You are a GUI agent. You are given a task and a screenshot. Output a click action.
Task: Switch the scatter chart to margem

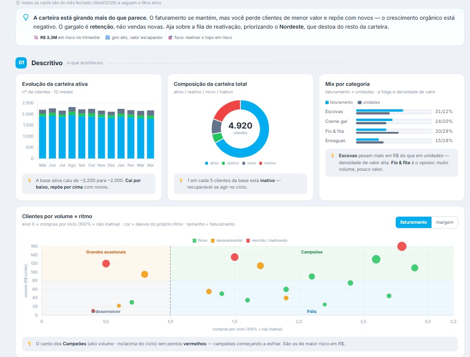coord(445,222)
